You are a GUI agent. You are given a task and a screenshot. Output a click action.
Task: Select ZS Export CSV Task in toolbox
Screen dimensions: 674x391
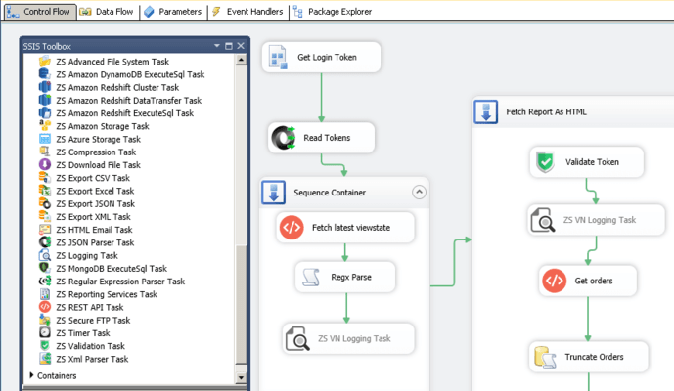[92, 178]
